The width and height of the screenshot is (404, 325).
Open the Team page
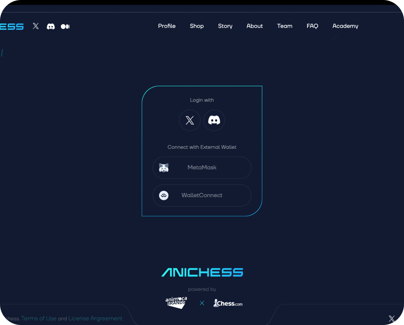[285, 26]
